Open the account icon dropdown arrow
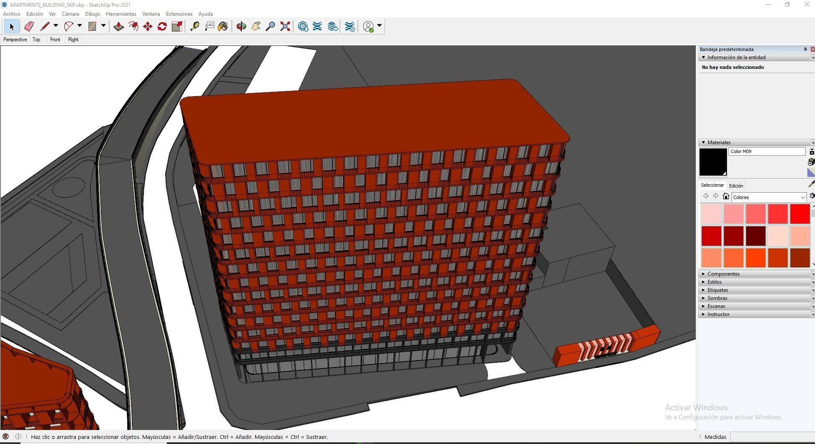Image resolution: width=815 pixels, height=444 pixels. (379, 26)
